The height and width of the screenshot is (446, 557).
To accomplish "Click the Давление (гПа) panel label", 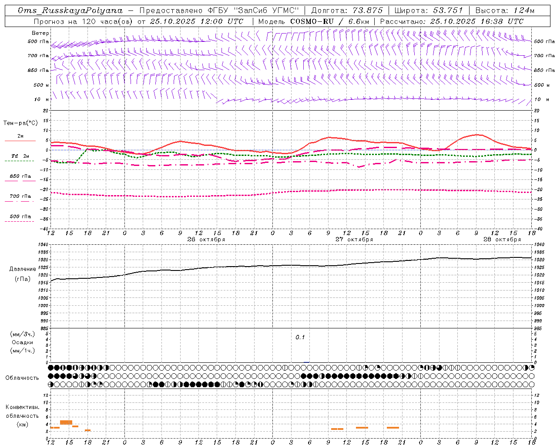I will 21,274.
